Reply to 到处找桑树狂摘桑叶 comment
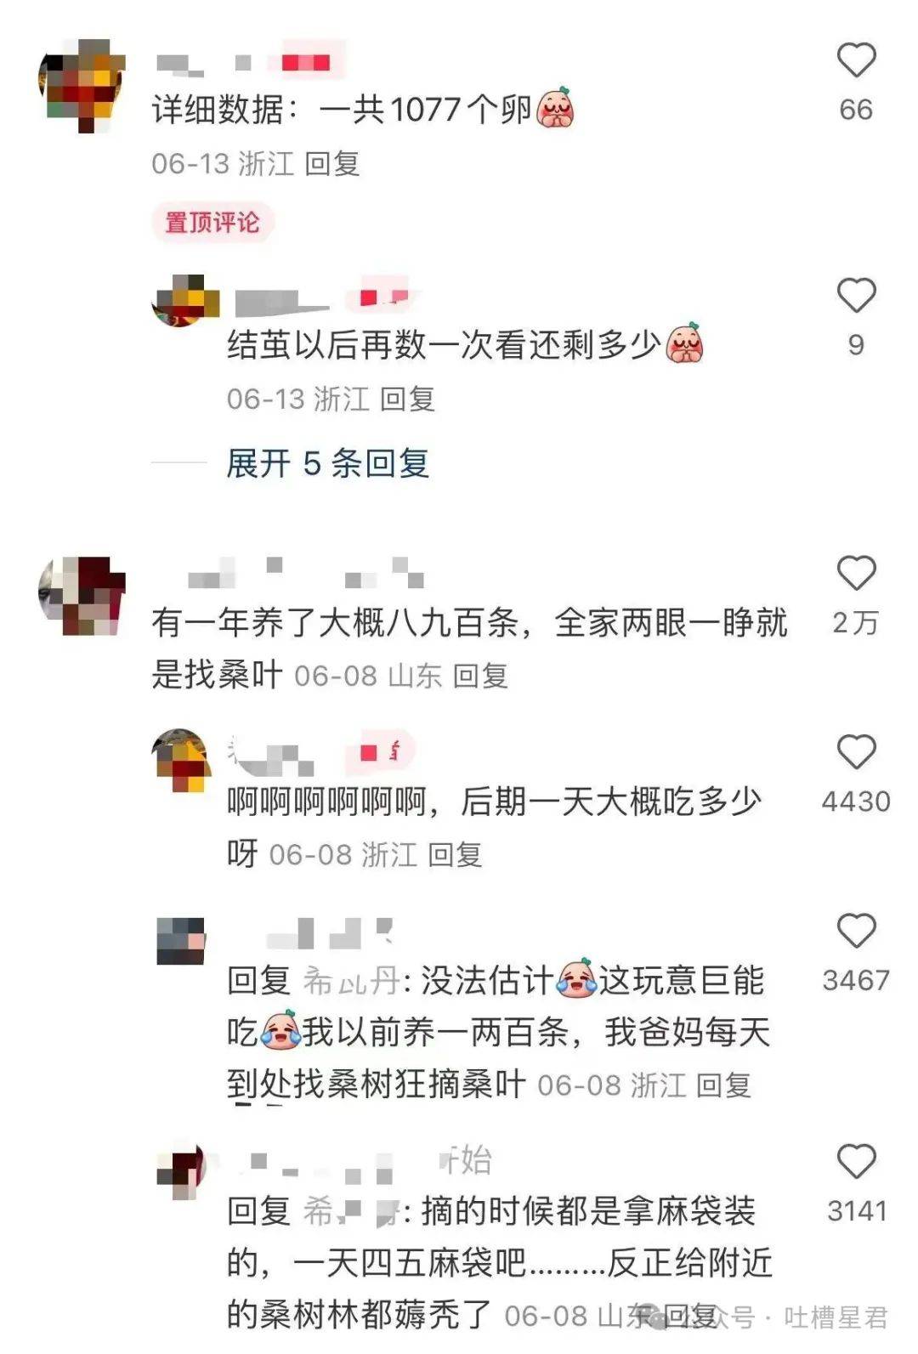 point(723,1085)
